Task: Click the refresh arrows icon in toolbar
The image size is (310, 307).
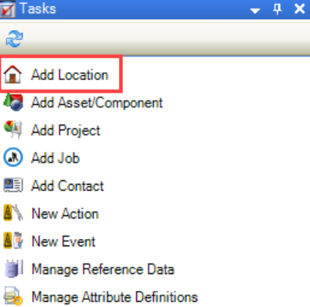Action: (14, 39)
